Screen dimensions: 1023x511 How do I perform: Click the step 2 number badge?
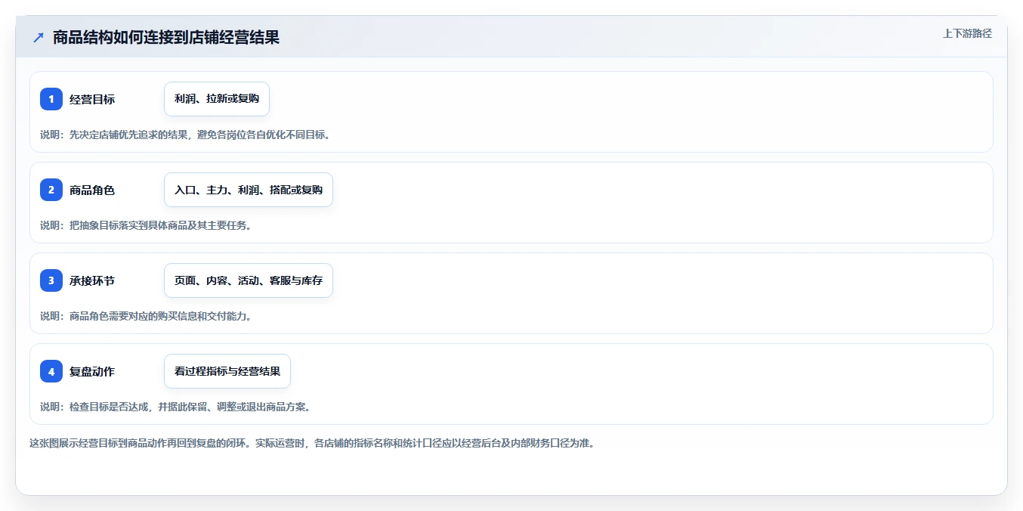click(x=51, y=190)
